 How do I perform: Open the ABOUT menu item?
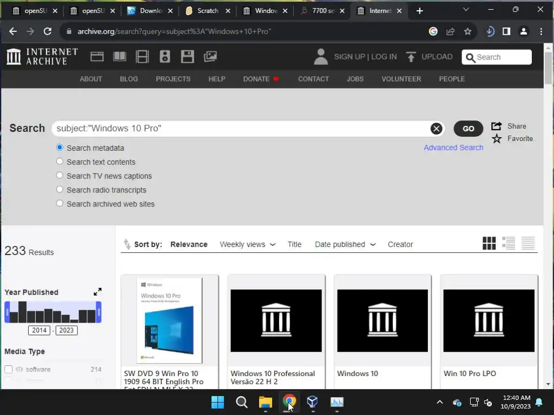(x=91, y=79)
